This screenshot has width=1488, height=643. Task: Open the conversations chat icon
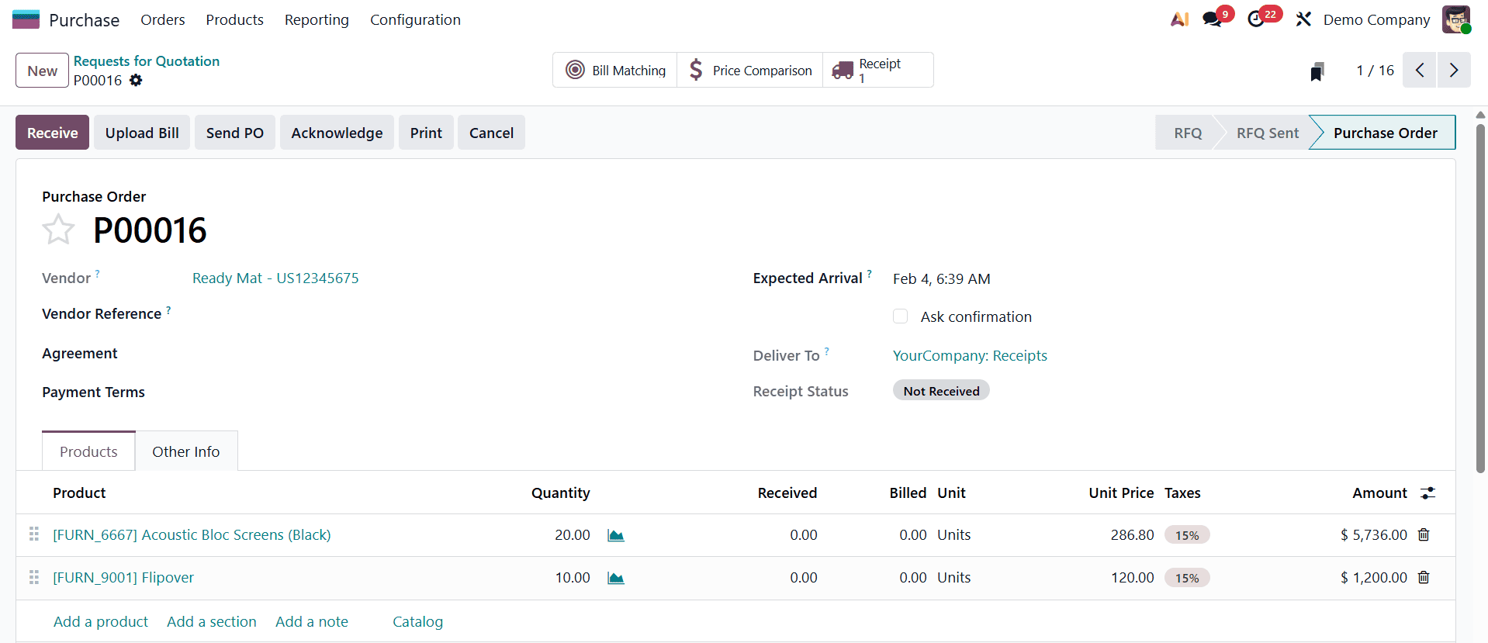tap(1212, 19)
